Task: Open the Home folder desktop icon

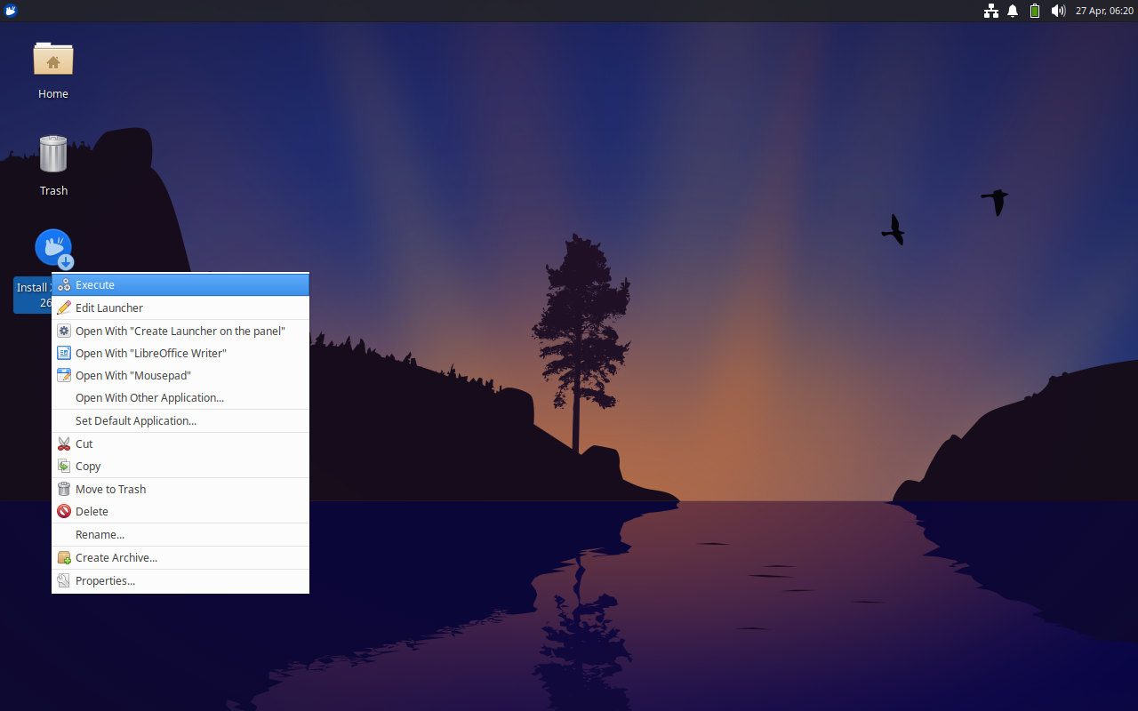Action: [53, 60]
